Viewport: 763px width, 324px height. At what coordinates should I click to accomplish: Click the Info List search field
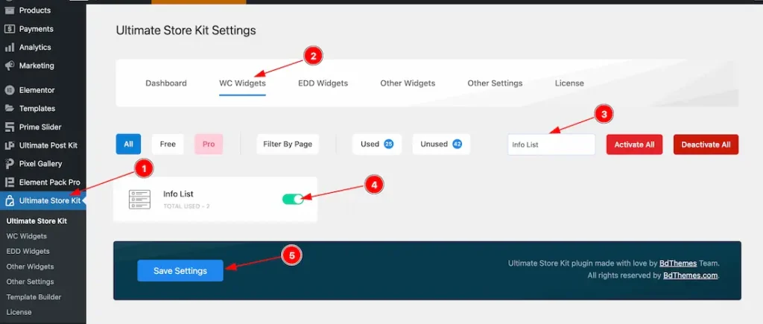pyautogui.click(x=551, y=144)
